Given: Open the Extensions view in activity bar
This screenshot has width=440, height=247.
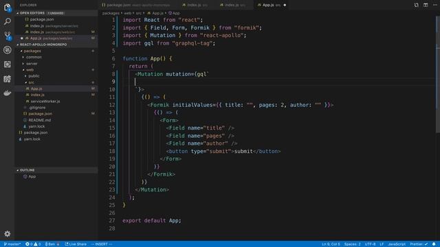Looking at the screenshot, I should [x=8, y=64].
